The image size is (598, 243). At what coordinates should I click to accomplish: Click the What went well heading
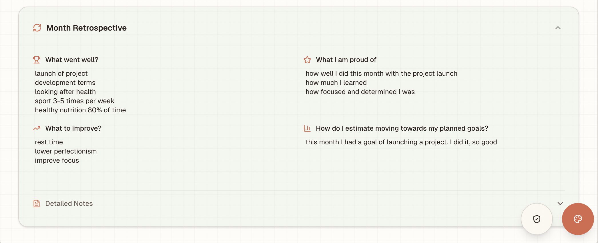tap(71, 60)
